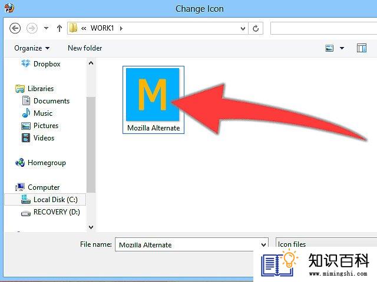Click the Computer monitor icon
The height and width of the screenshot is (282, 377).
20,187
